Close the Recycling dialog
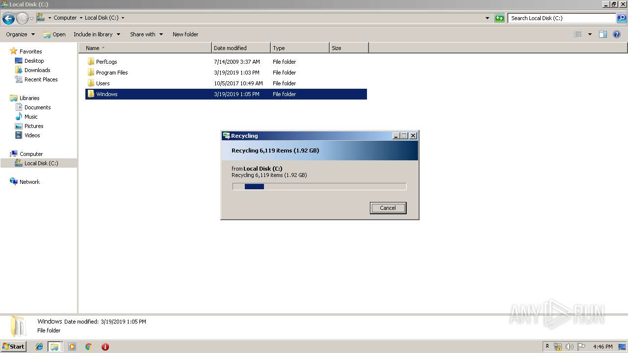The height and width of the screenshot is (353, 628). tap(413, 136)
